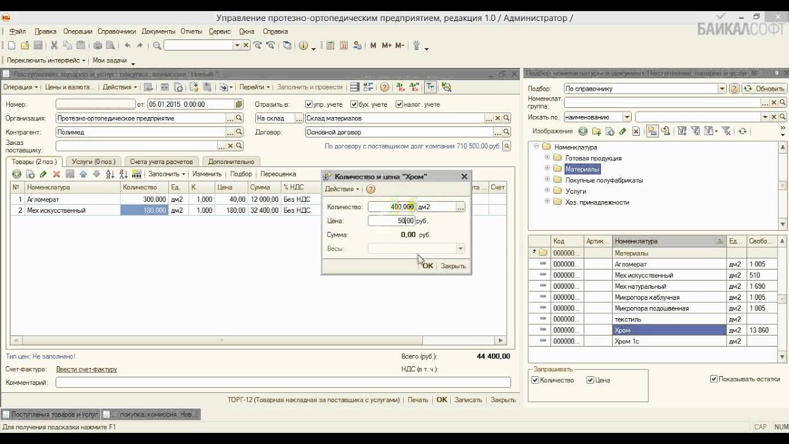This screenshot has height=444, width=789.
Task: Toggle the налог. учете checkbox
Action: click(399, 104)
